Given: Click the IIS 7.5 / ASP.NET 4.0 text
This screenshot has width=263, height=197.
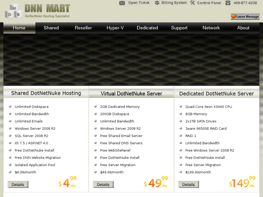Looking at the screenshot, I should tap(31, 143).
